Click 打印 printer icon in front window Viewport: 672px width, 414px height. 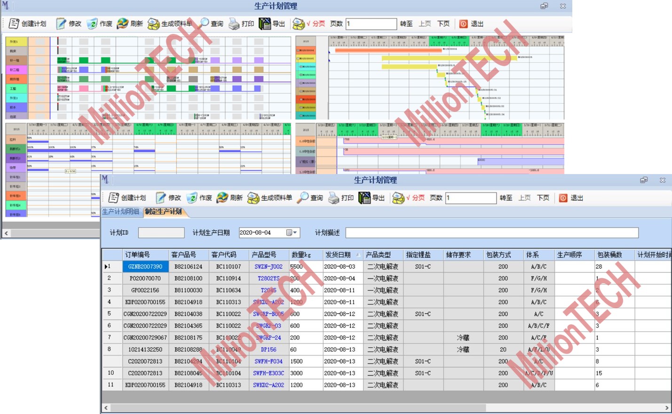(333, 198)
